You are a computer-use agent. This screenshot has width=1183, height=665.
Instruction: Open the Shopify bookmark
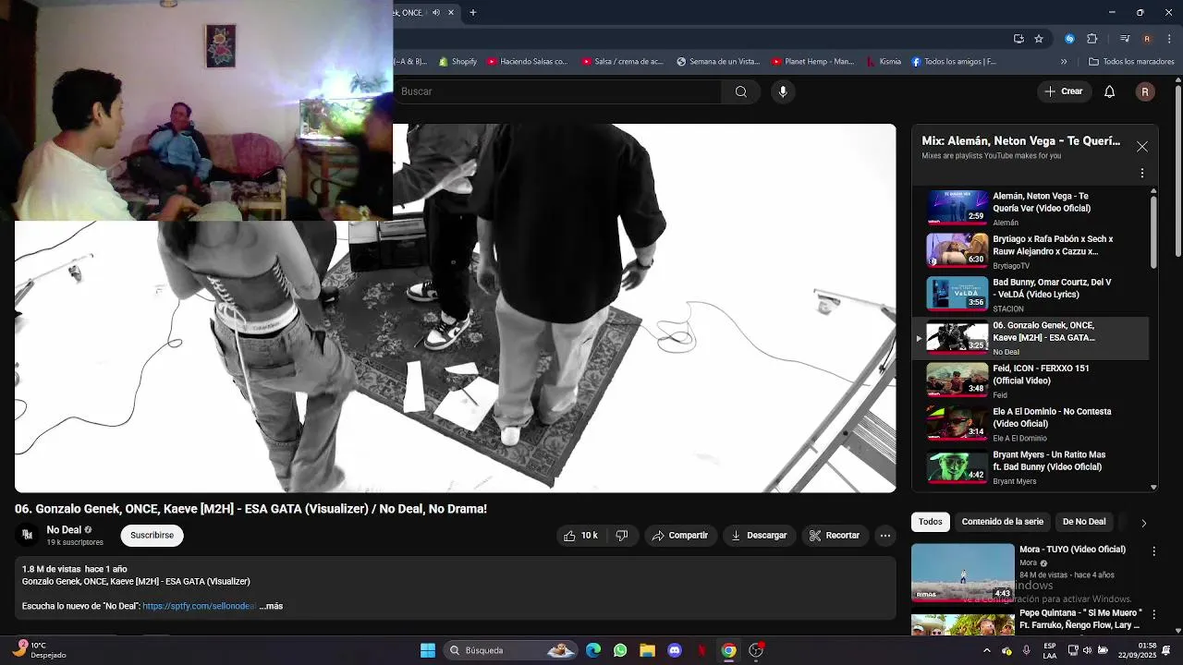(x=457, y=62)
